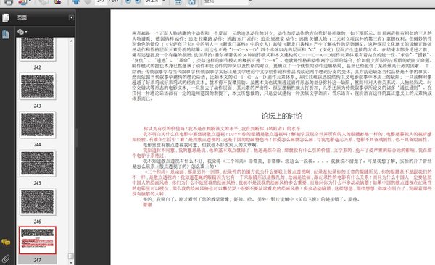Select page 244 thumbnail

coord(38,125)
